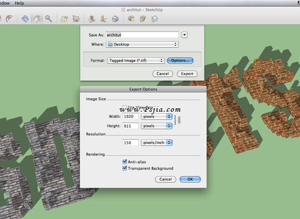
Task: Click the Preview in Google Earth globe icon
Action: click(115, 19)
